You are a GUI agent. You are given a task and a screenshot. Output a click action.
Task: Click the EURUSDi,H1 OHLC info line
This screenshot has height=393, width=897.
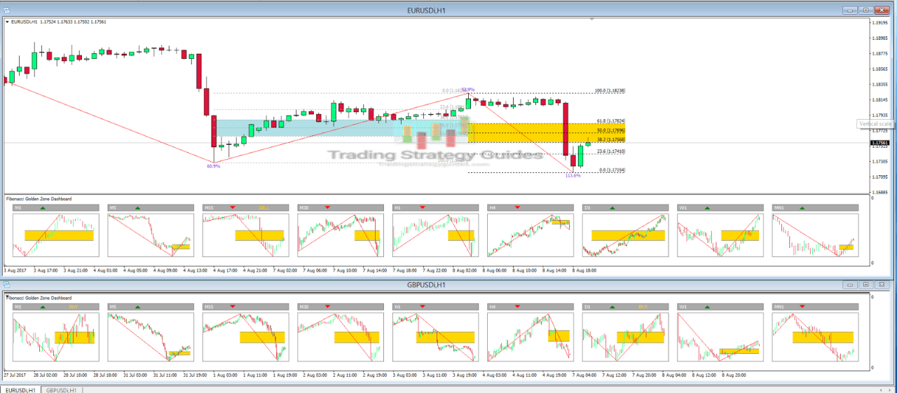[x=59, y=22]
